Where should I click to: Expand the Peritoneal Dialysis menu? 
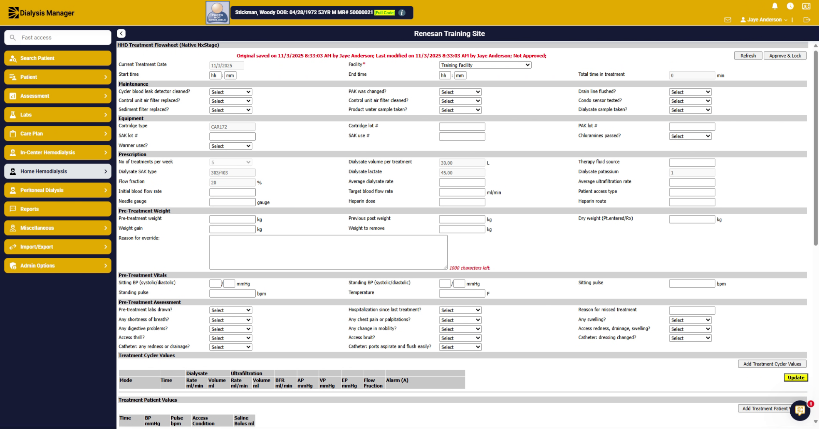click(58, 190)
